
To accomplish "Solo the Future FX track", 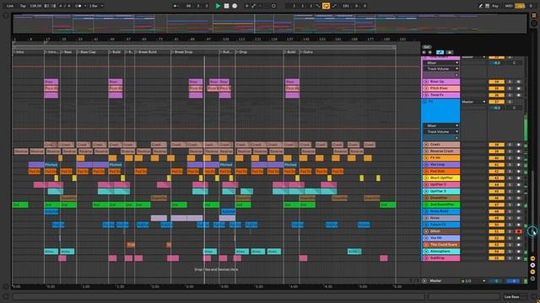I will pyautogui.click(x=510, y=225).
